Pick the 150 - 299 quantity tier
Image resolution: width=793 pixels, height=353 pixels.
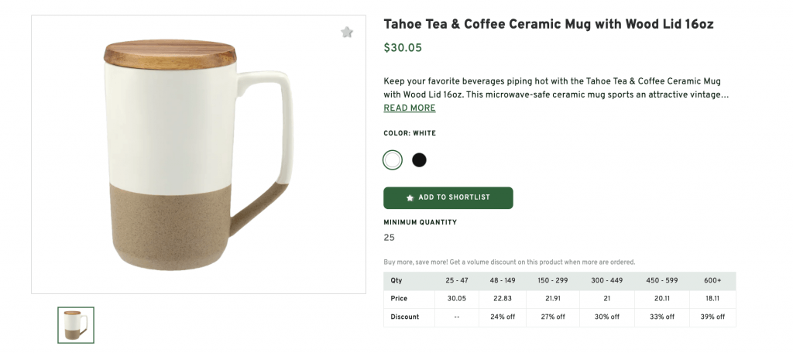tap(553, 280)
